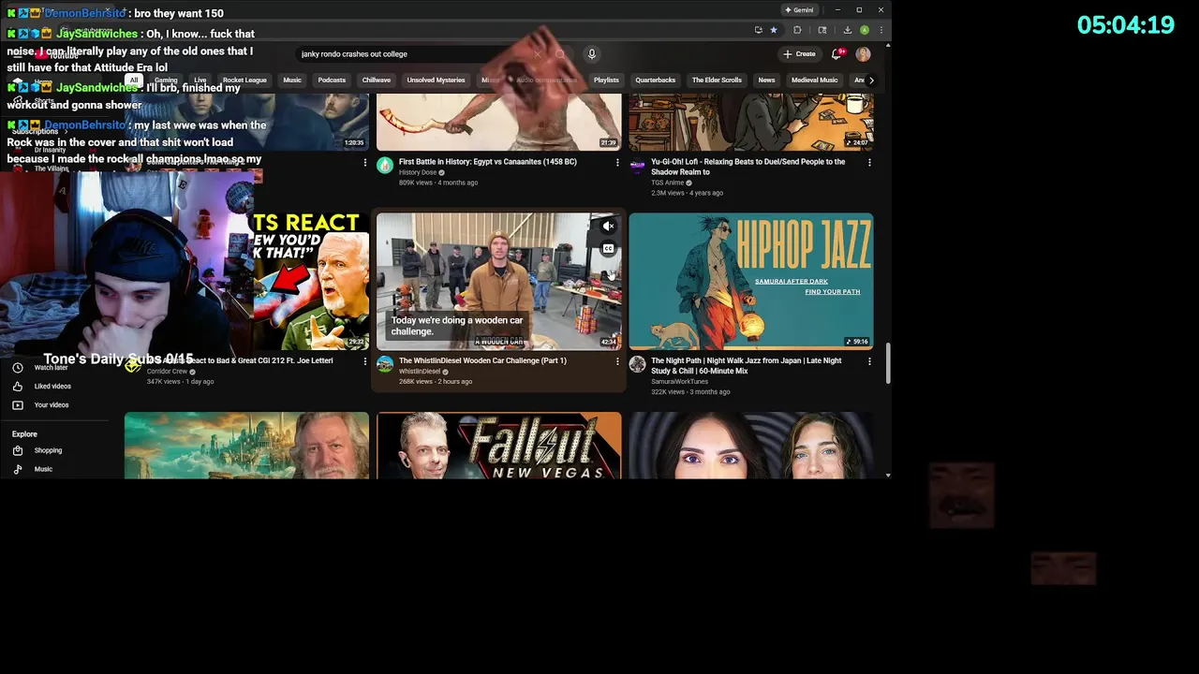Select The Elder Scrolls filter chip

point(717,81)
